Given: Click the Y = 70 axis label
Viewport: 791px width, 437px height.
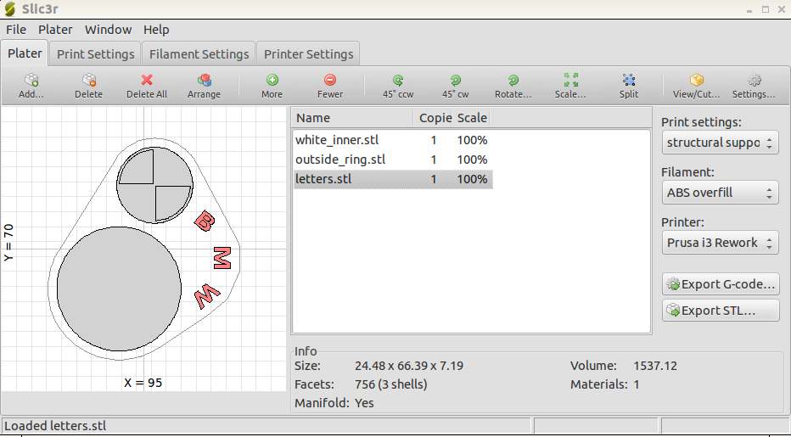Looking at the screenshot, I should (8, 243).
